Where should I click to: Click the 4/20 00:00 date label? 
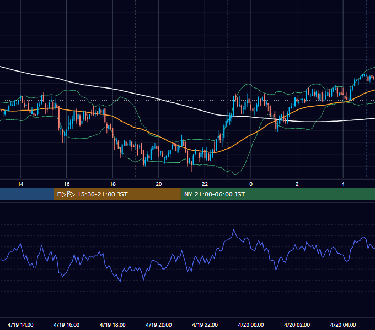251,324
